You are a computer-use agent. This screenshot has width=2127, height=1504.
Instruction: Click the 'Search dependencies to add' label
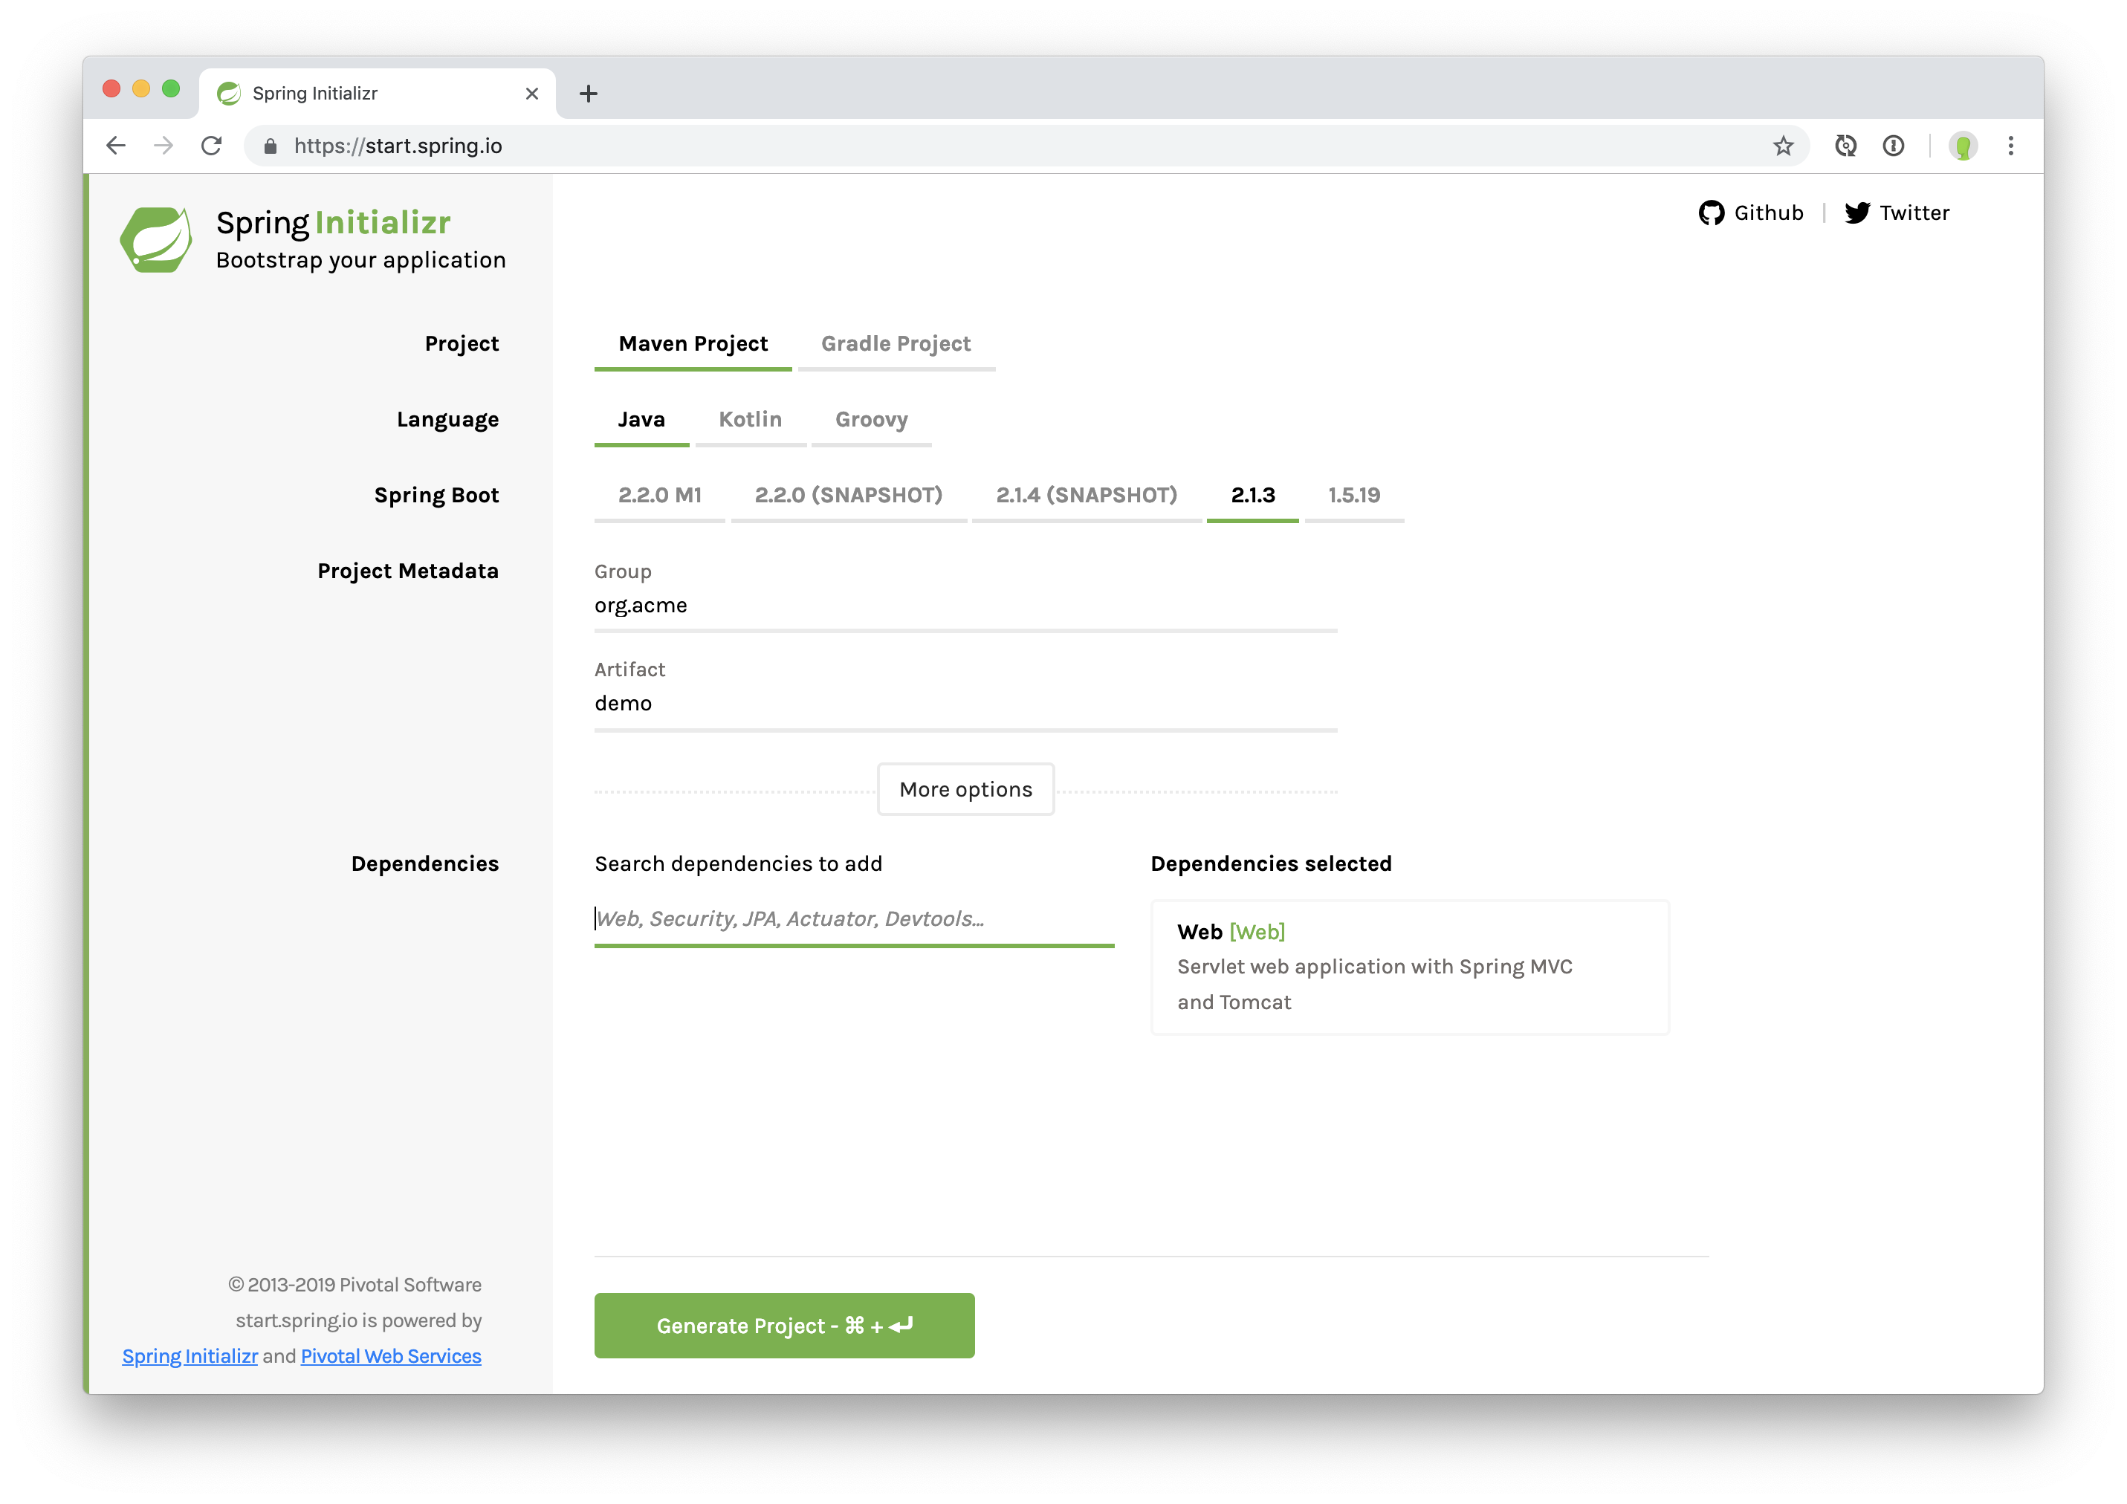(x=738, y=864)
